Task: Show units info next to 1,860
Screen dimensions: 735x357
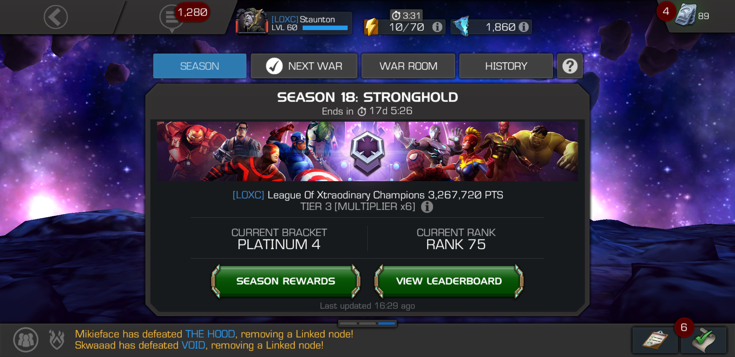Action: (x=524, y=27)
